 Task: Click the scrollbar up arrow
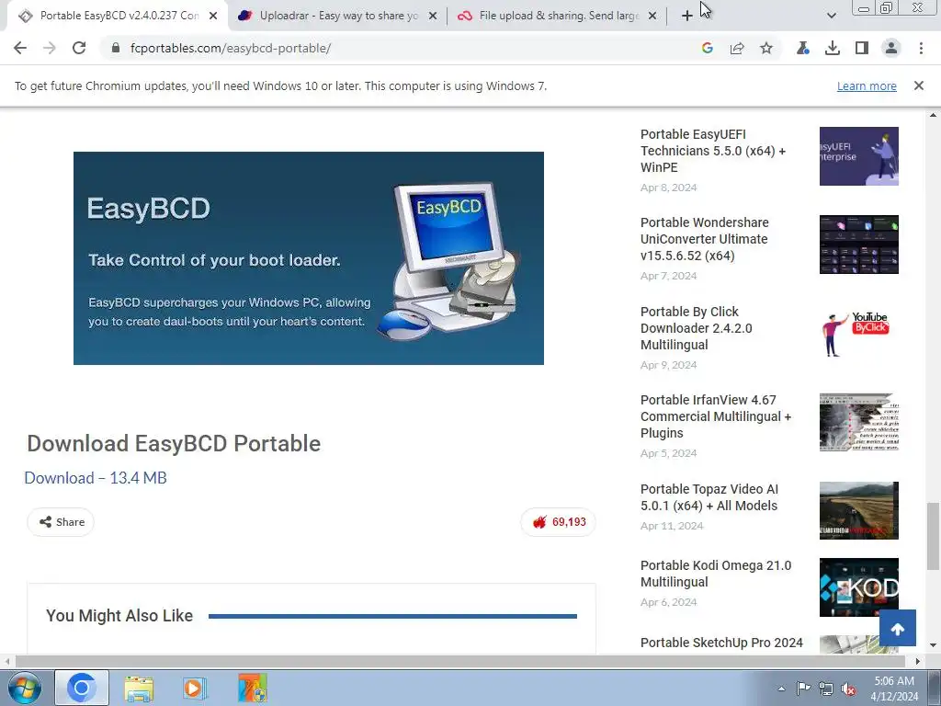[x=933, y=115]
